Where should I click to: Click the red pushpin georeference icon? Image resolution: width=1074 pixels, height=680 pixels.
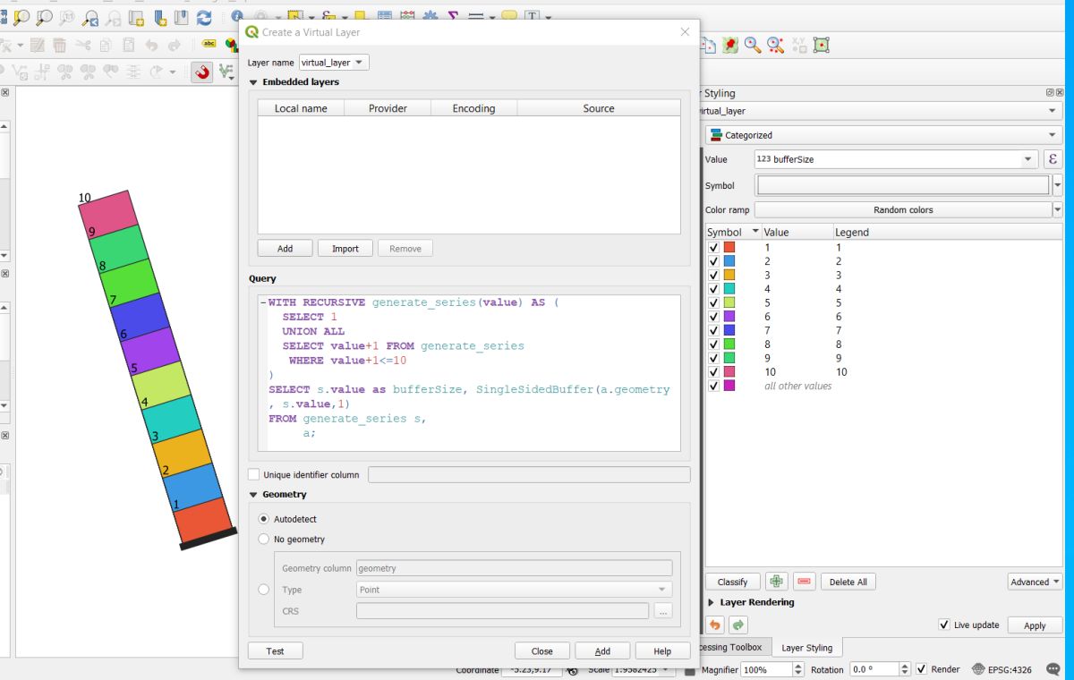click(x=730, y=45)
